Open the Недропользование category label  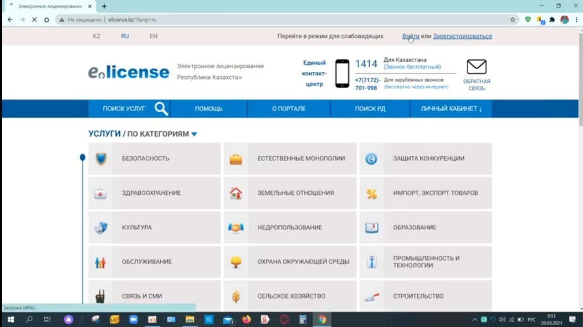(290, 228)
